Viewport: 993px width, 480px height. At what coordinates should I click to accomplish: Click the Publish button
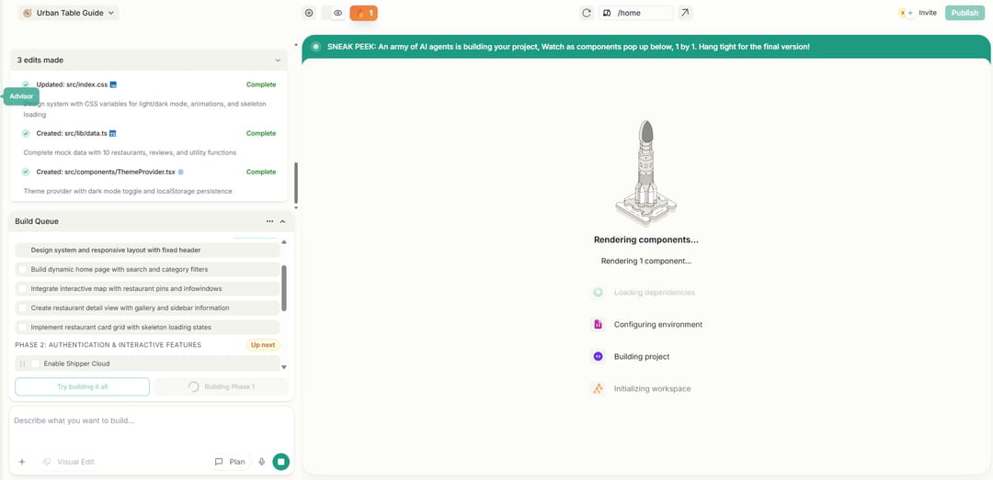964,13
